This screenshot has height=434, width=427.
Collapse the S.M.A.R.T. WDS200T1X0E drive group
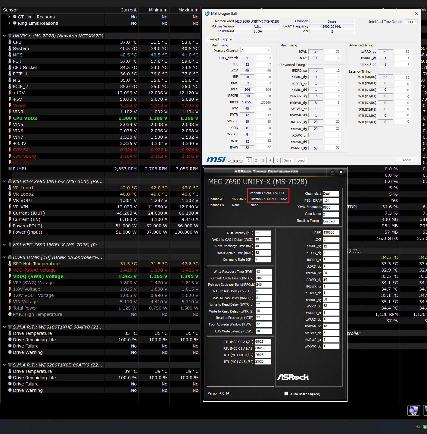[x=4, y=365]
